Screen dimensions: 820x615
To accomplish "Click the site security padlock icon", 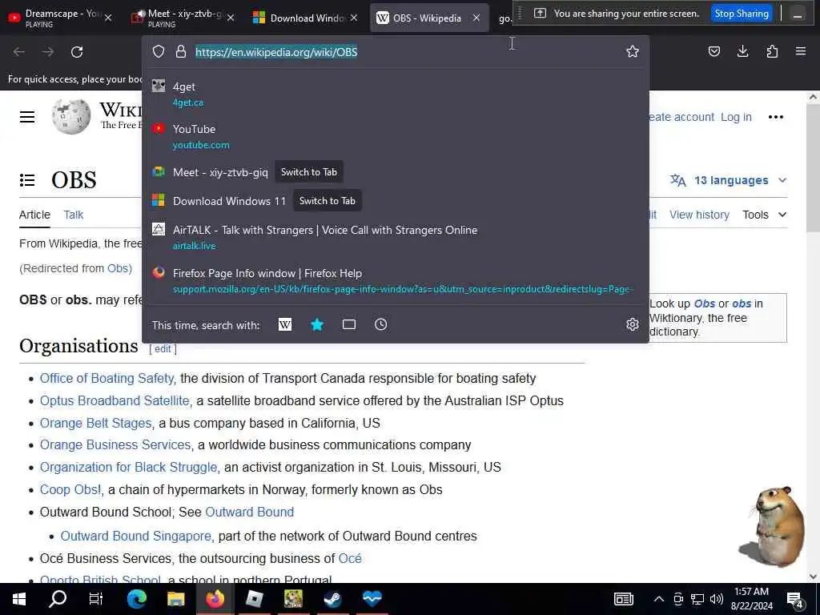I will [x=181, y=51].
